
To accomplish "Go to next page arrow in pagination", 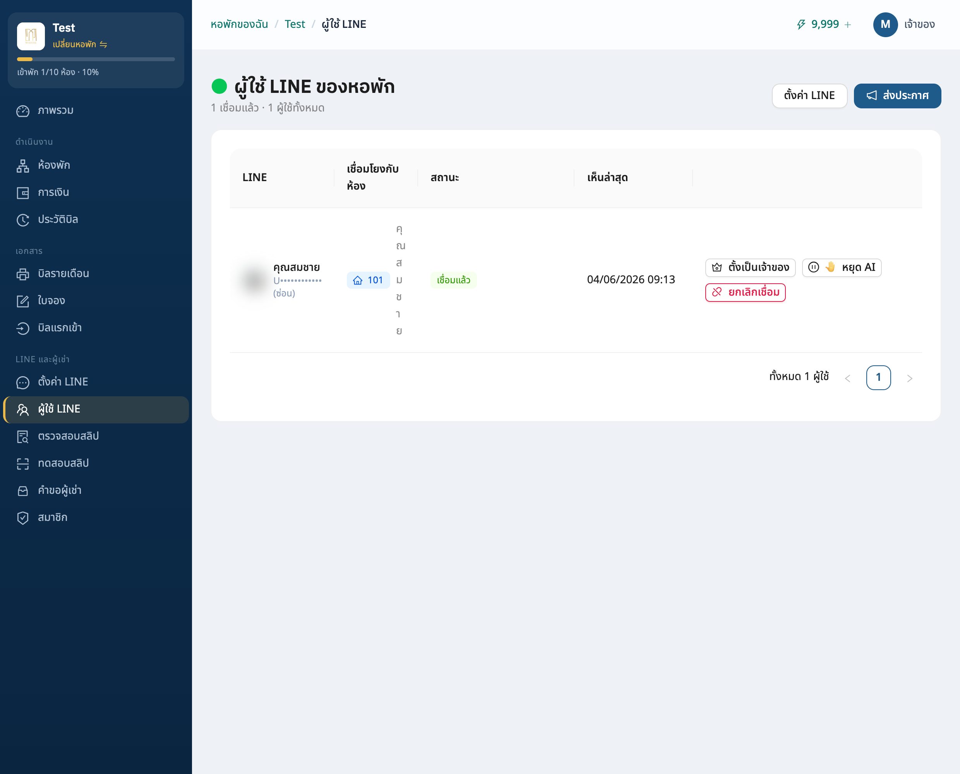I will (x=910, y=378).
